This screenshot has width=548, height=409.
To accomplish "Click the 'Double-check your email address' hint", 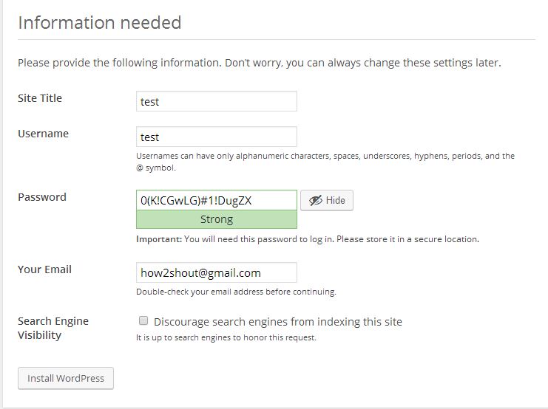I will click(x=236, y=292).
